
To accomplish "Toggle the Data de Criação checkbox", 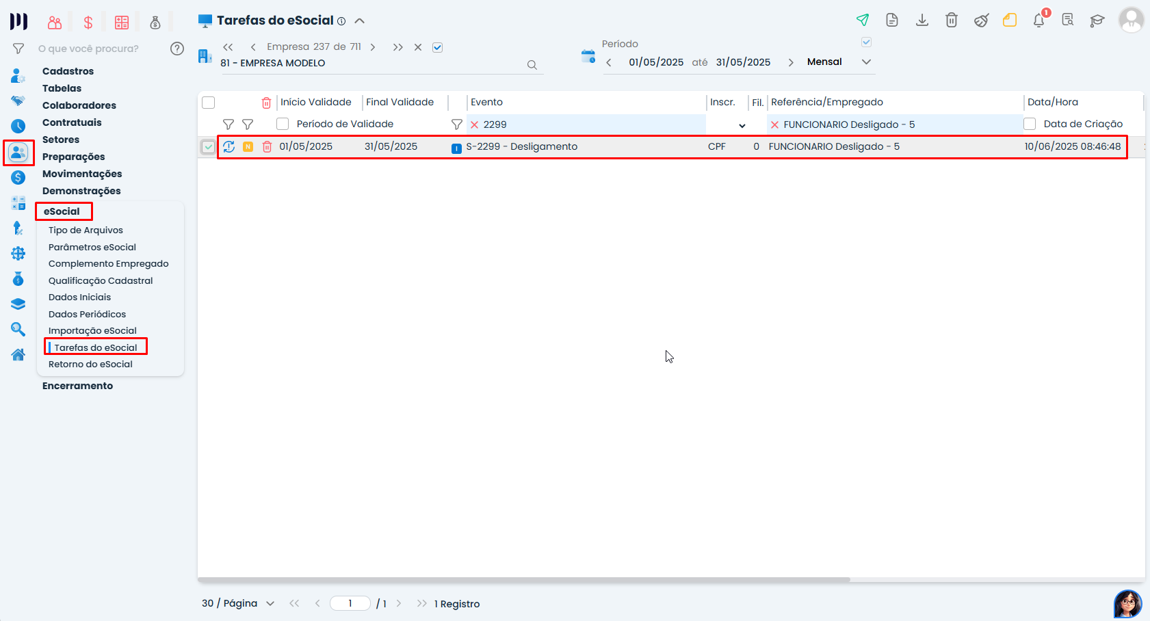I will coord(1030,124).
